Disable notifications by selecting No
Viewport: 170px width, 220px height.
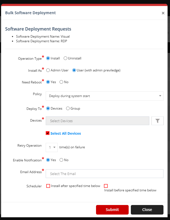tap(61, 160)
